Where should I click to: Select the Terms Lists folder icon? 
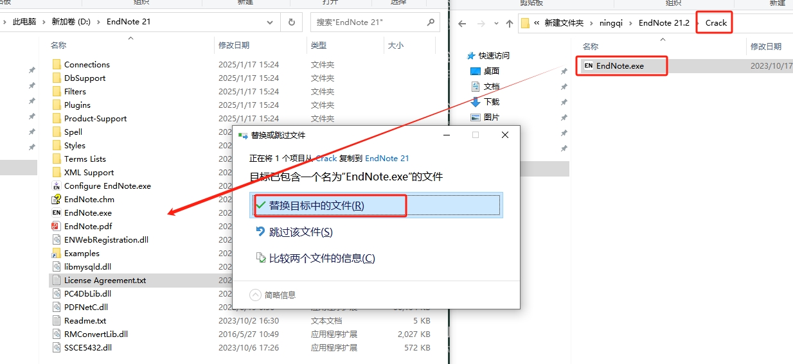pyautogui.click(x=56, y=159)
